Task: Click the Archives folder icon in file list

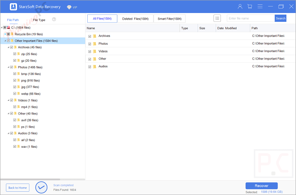Action: point(95,36)
